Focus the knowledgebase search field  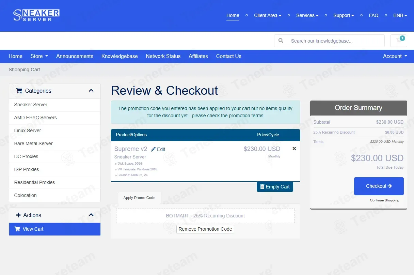335,41
